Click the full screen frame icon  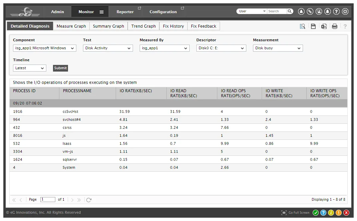(x=284, y=213)
